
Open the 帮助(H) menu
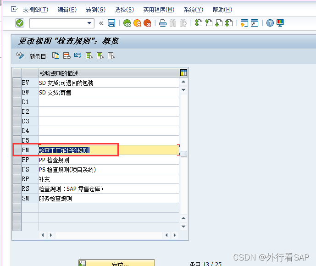point(222,10)
